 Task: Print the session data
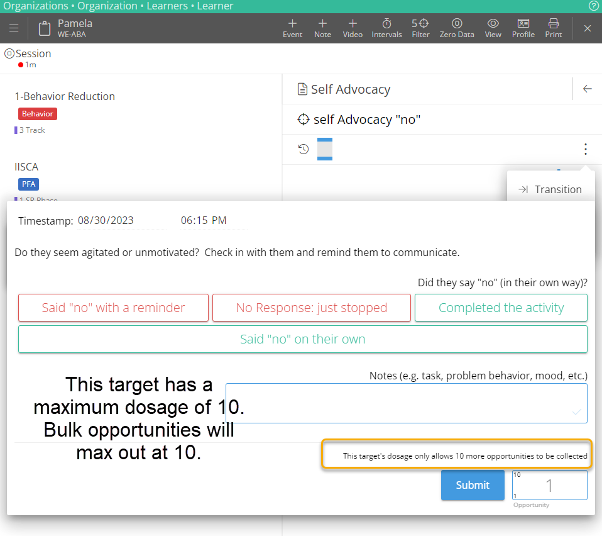point(554,28)
